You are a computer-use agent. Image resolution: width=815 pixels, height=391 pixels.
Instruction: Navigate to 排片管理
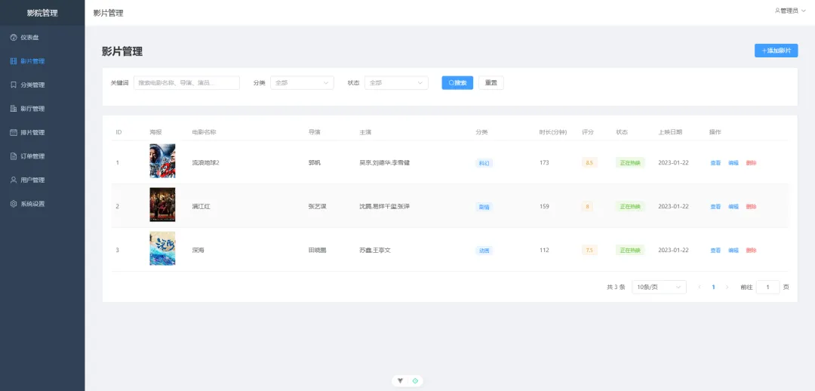(42, 133)
